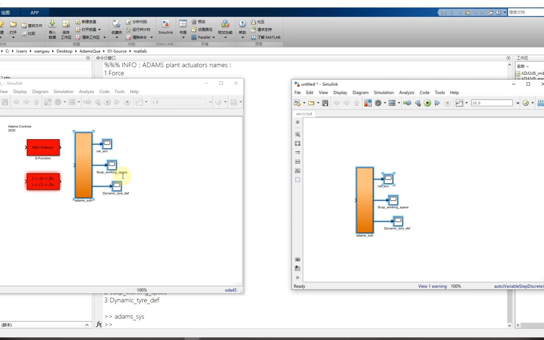This screenshot has width=544, height=340.
Task: Click the grayed Stop button in untitled Simulink
Action: (x=447, y=103)
